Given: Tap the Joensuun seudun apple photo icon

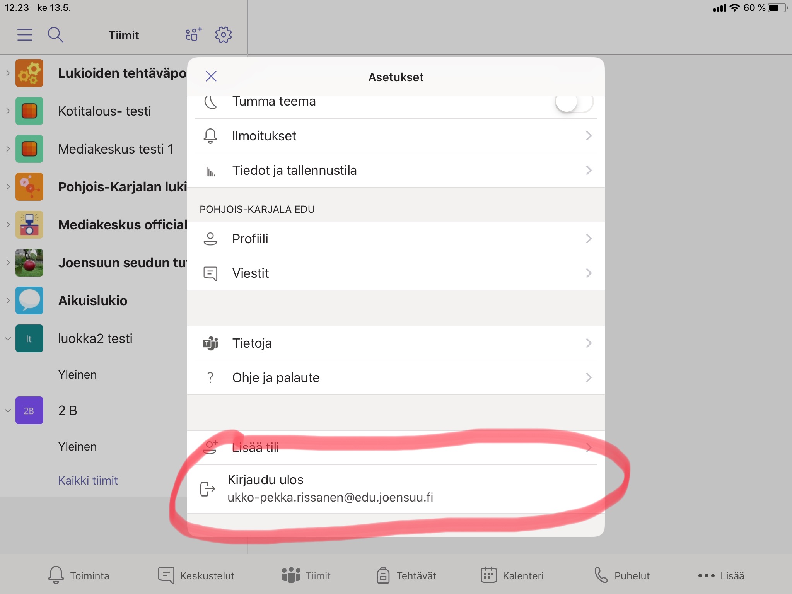Looking at the screenshot, I should 29,263.
